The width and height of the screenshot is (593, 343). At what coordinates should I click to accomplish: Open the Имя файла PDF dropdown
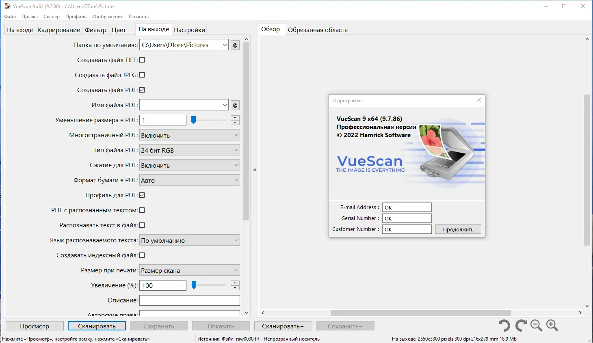pyautogui.click(x=225, y=105)
